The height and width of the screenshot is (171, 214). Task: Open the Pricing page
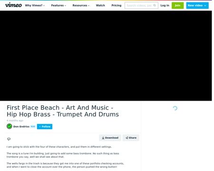[117, 5]
